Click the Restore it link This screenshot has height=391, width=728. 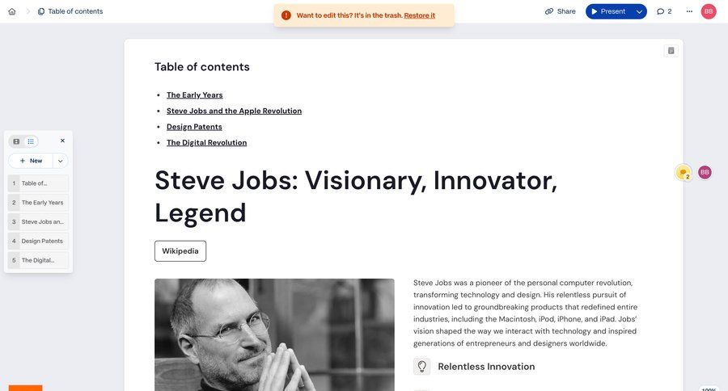[x=419, y=15]
